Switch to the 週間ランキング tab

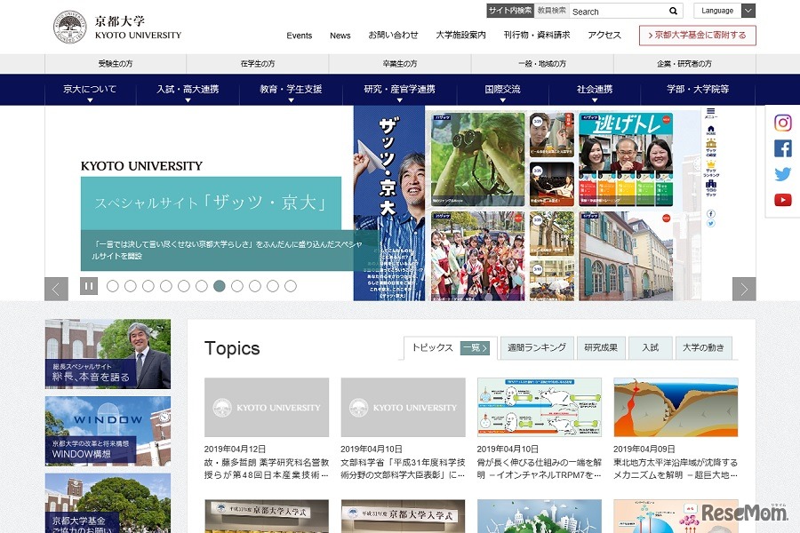pos(537,347)
